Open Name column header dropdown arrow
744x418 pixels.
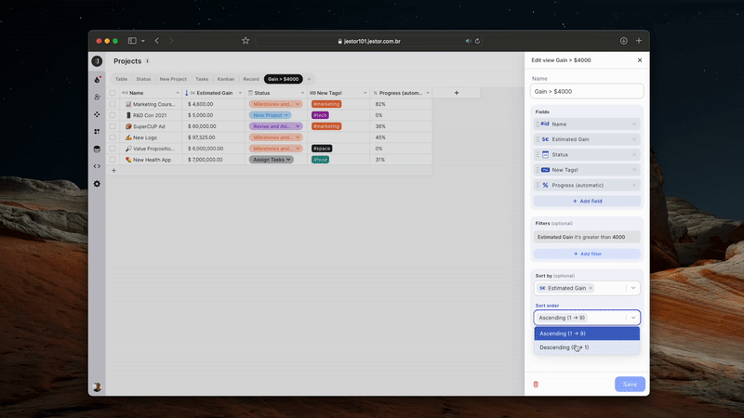pyautogui.click(x=178, y=93)
